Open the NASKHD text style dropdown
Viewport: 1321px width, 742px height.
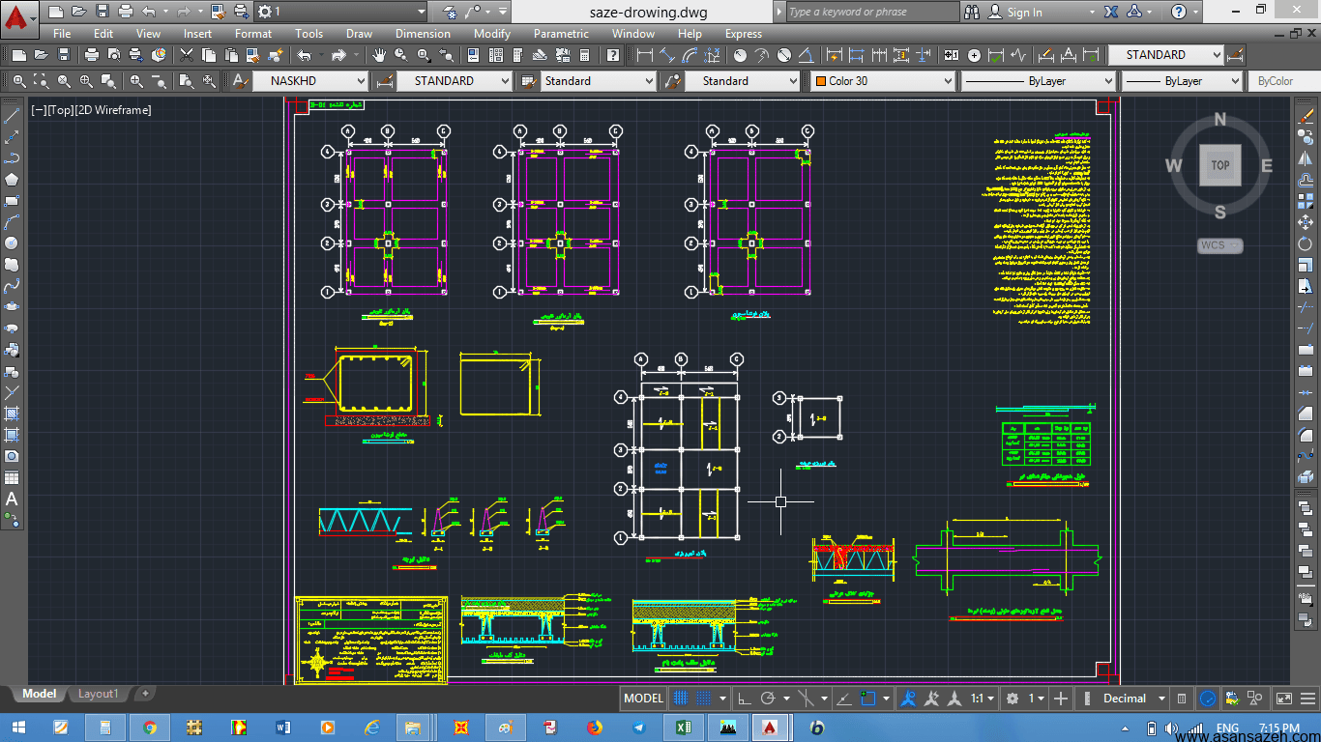(x=310, y=81)
